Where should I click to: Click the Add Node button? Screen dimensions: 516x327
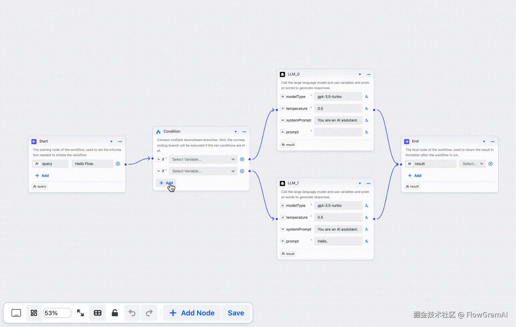click(192, 313)
